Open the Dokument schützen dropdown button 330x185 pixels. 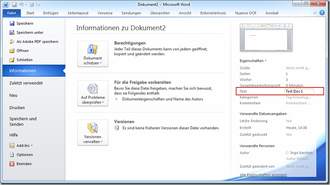pos(93,54)
